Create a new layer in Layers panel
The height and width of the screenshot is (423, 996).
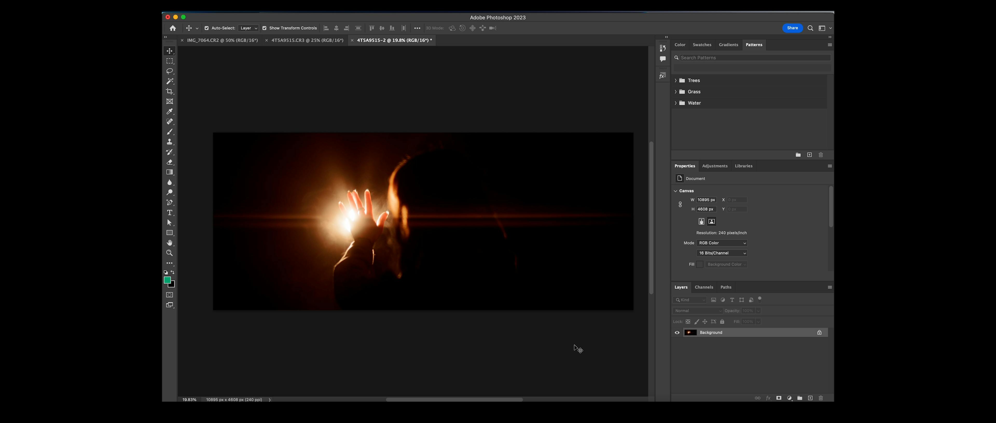tap(810, 398)
